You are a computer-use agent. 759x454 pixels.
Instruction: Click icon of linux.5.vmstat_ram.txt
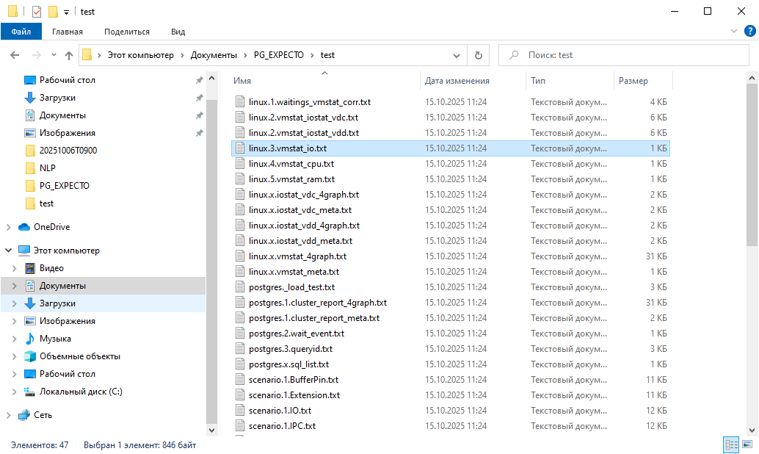[240, 179]
